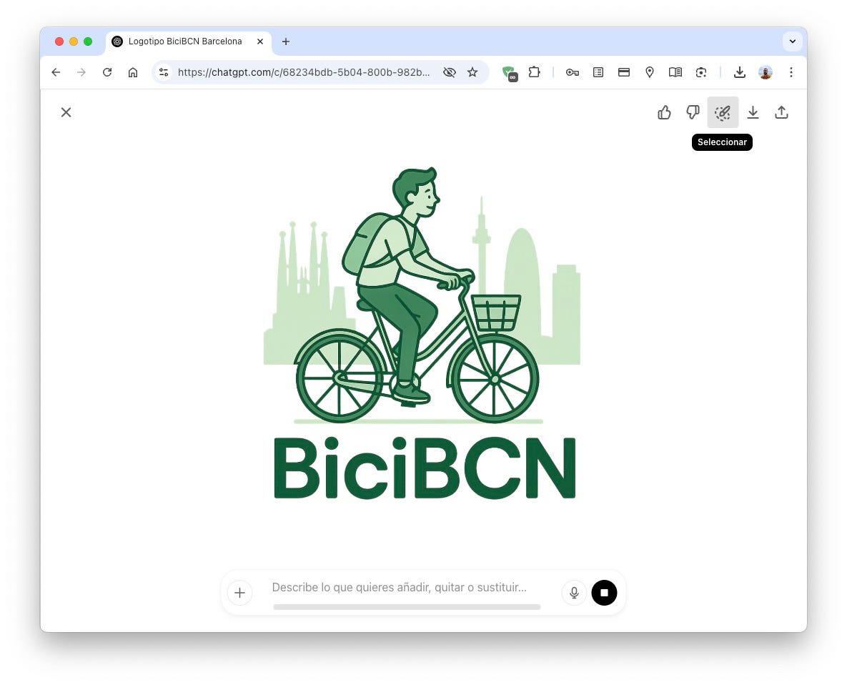Open the location pin icon
847x685 pixels.
(650, 72)
